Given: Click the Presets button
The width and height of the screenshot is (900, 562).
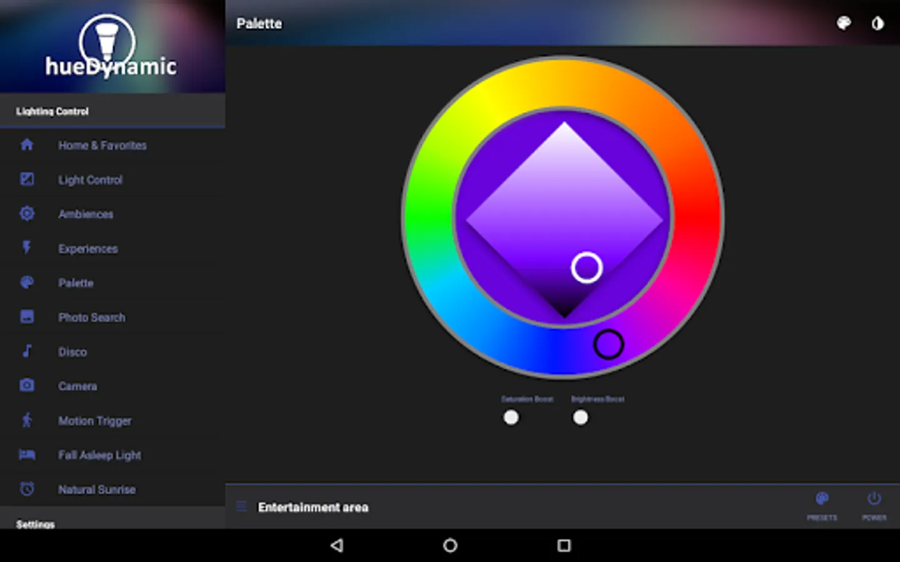Looking at the screenshot, I should coord(822,506).
